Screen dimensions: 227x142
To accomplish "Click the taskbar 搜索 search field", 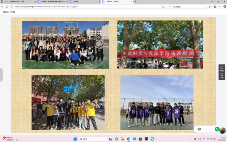I will [92, 139].
